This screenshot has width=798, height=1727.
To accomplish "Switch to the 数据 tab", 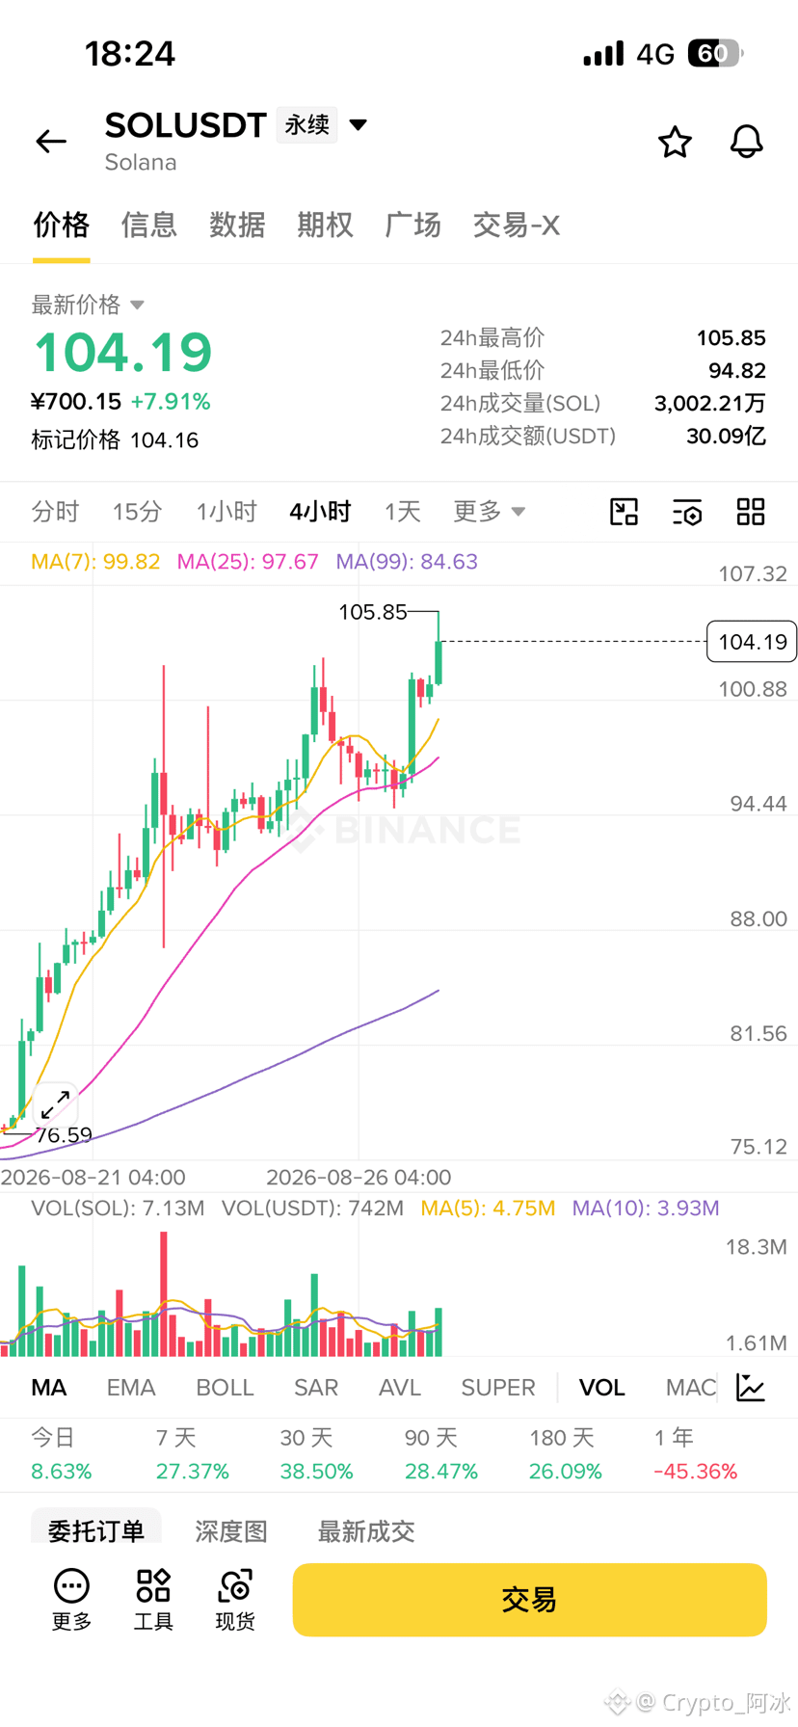I will (237, 226).
